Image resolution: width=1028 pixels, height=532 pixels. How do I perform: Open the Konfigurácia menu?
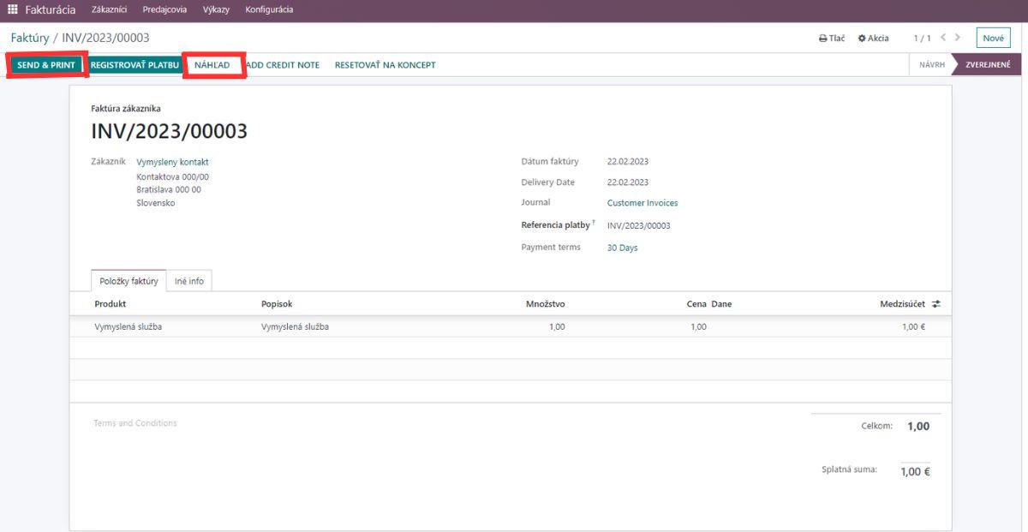tap(269, 9)
